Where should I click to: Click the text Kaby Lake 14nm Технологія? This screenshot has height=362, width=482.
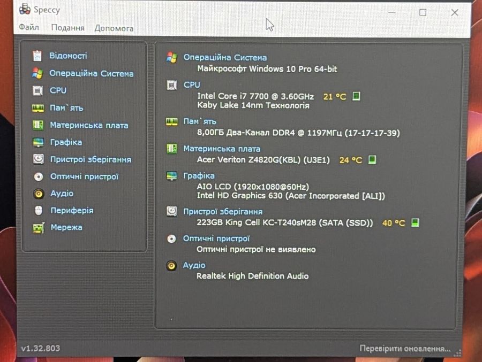[x=253, y=105]
